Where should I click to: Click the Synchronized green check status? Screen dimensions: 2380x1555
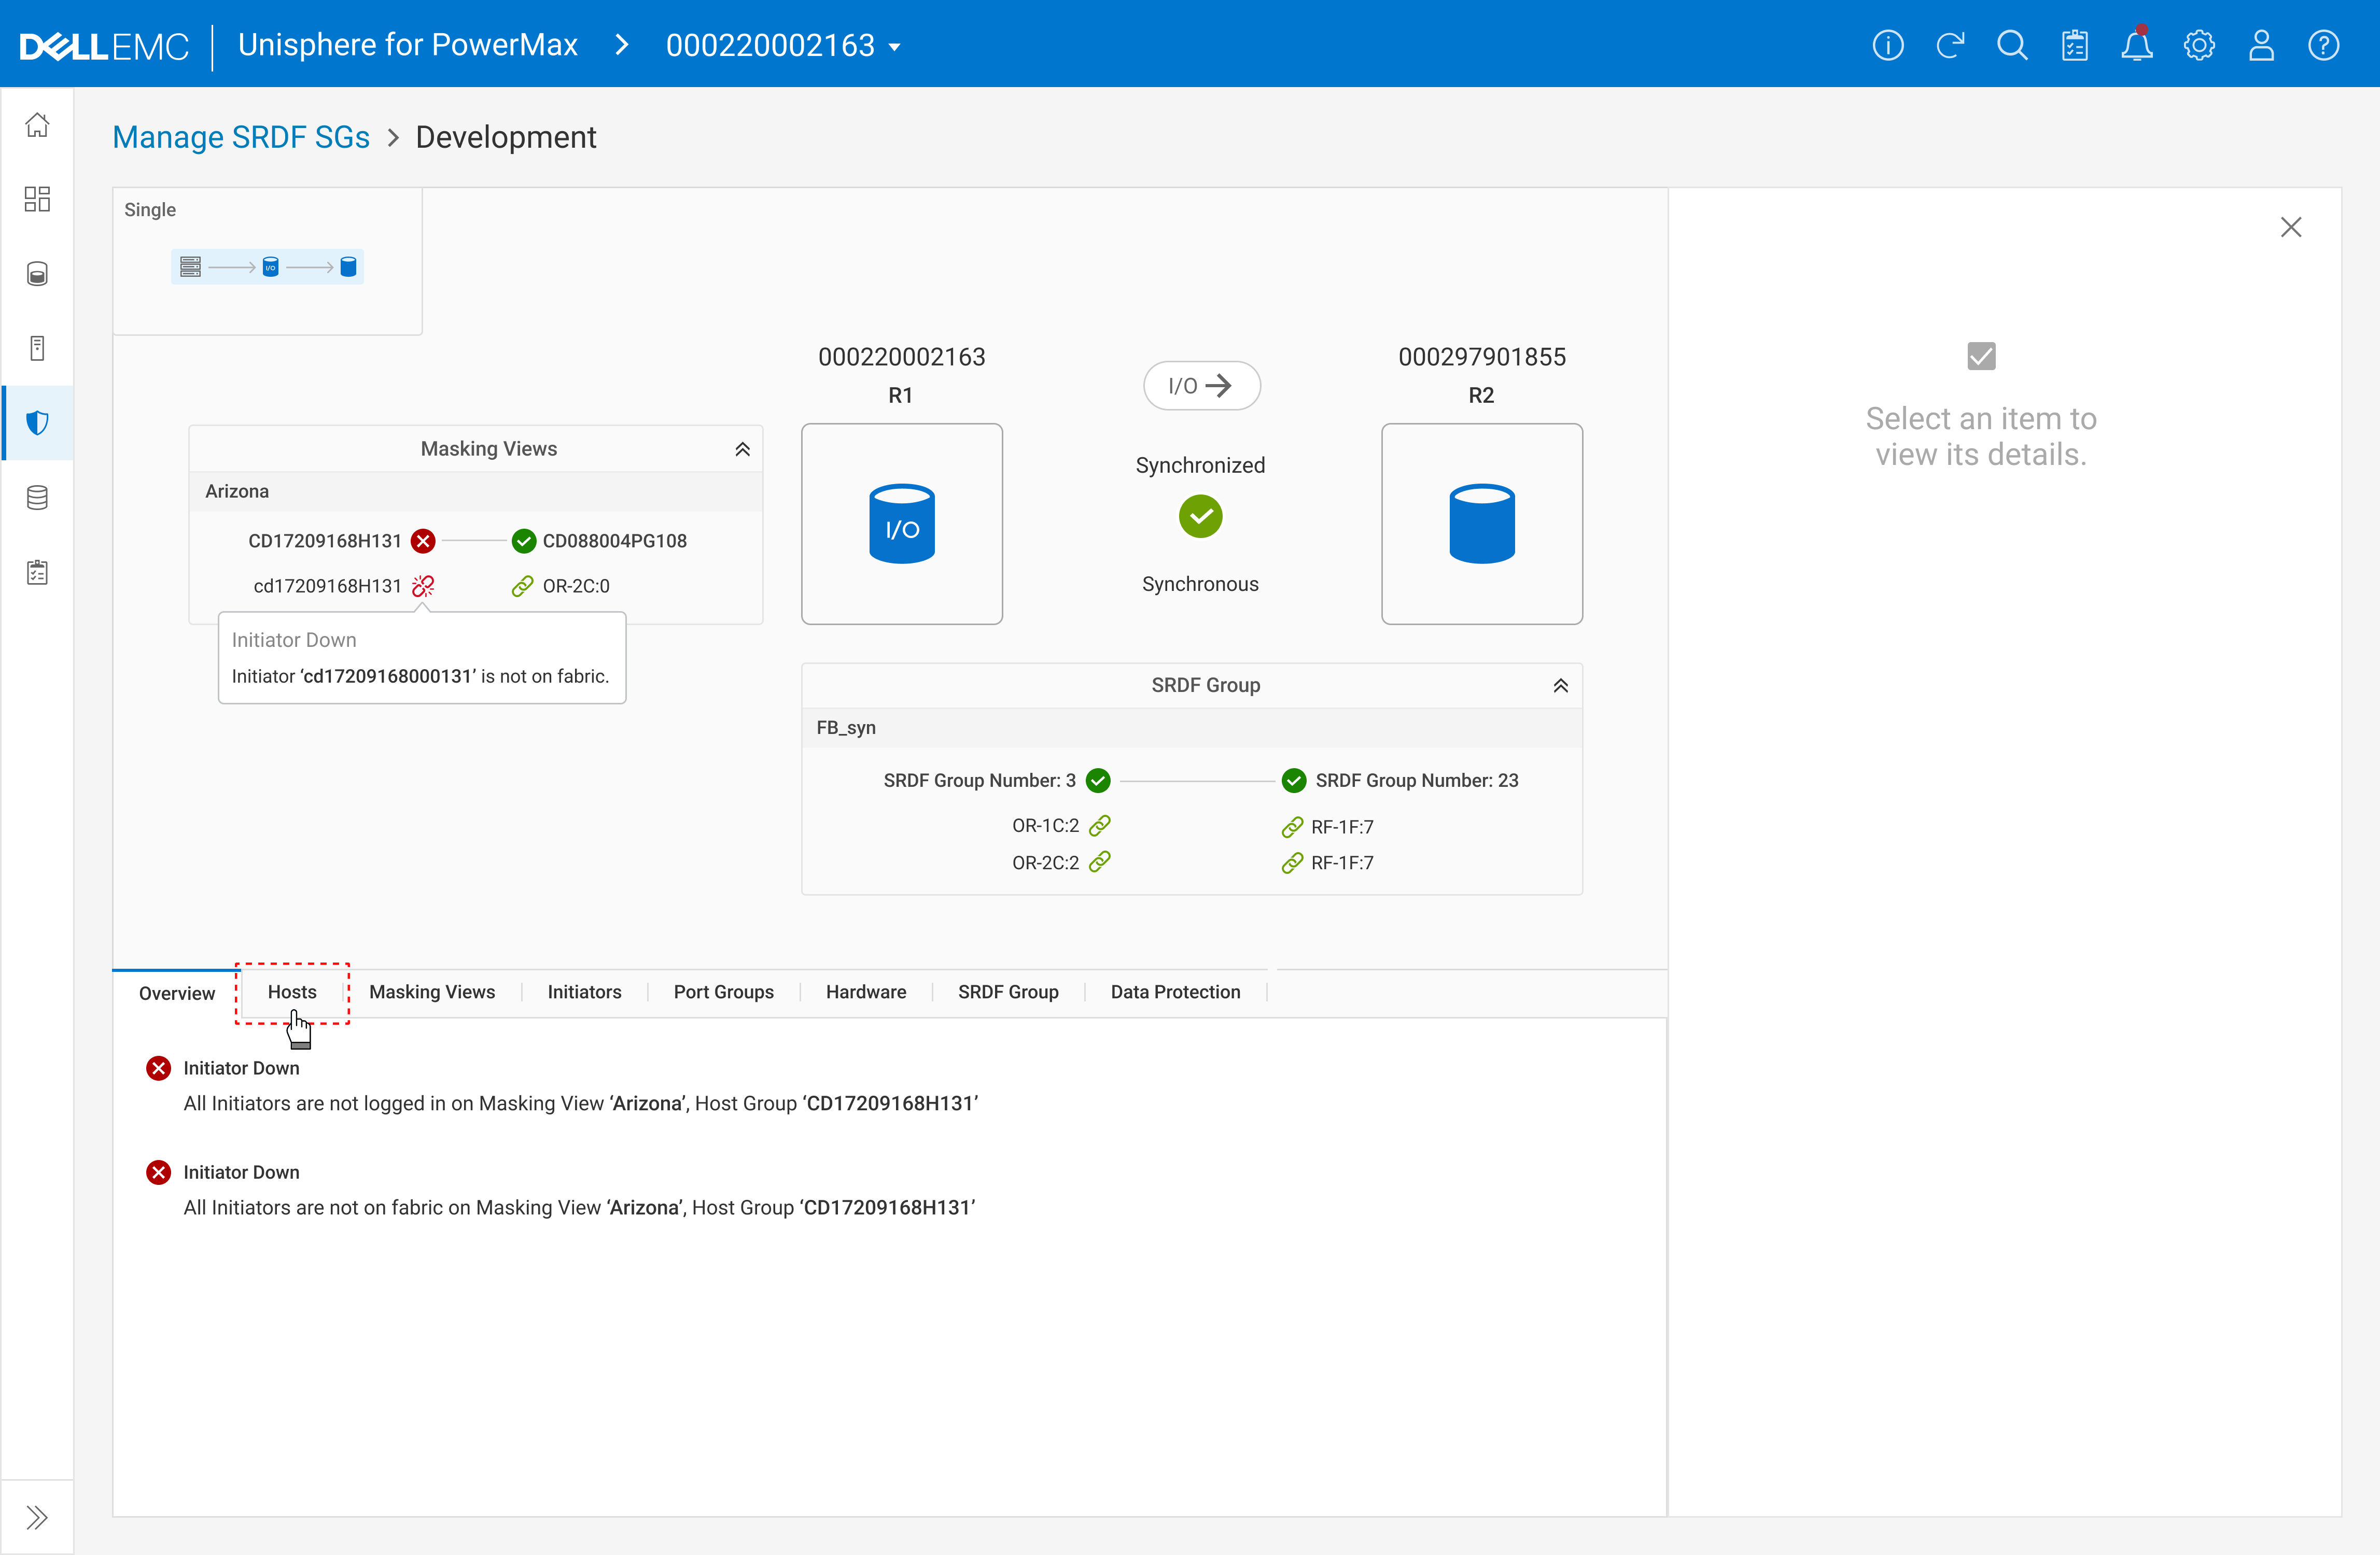(x=1200, y=517)
